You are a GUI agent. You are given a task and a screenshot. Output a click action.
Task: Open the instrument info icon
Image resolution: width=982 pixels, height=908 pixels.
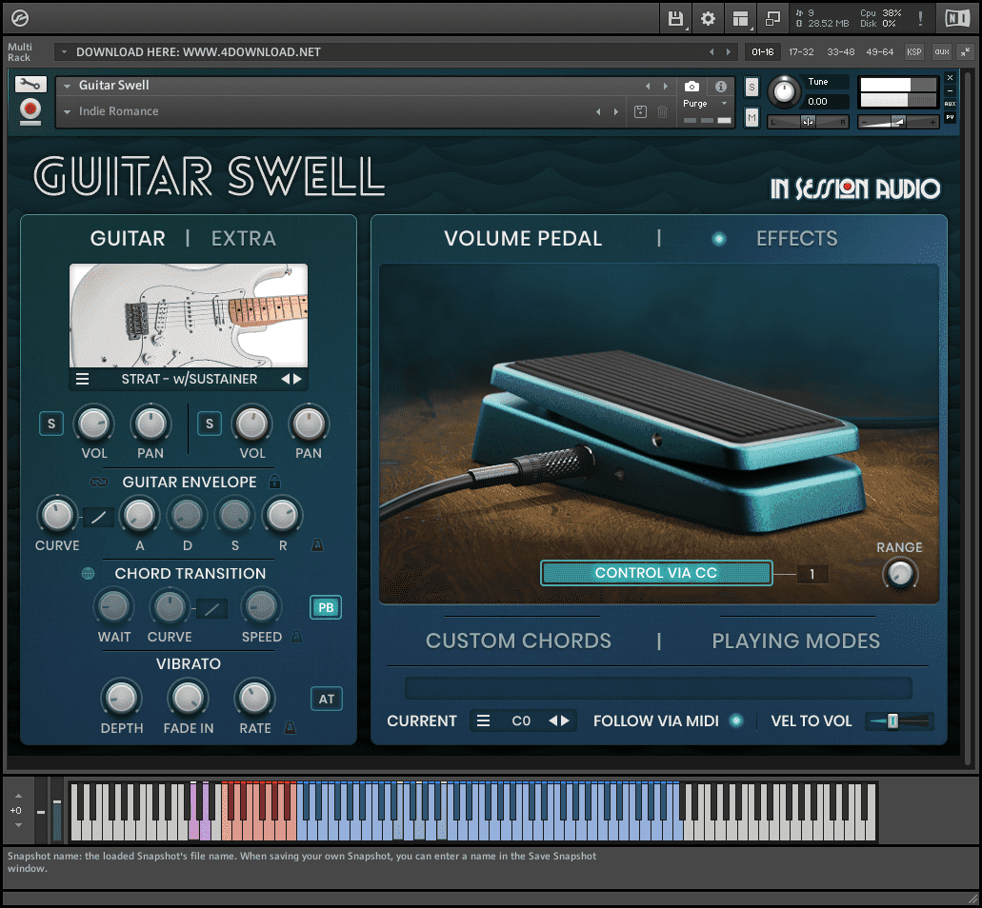721,87
